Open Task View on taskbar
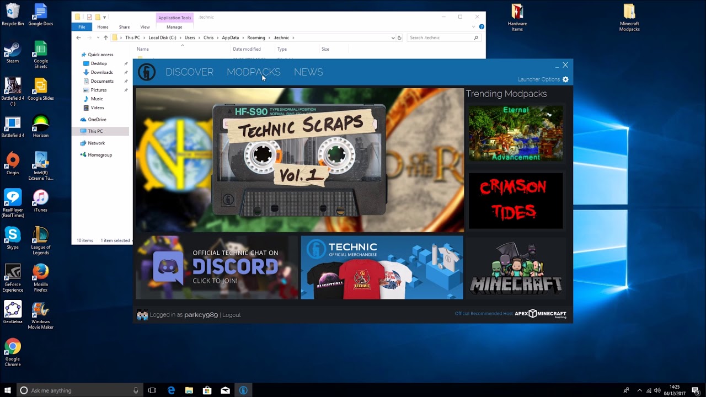Viewport: 706px width, 397px height. coord(152,390)
